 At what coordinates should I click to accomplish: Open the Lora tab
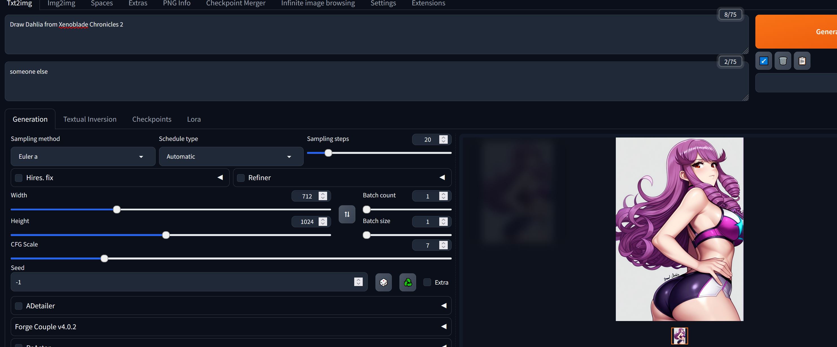(194, 119)
